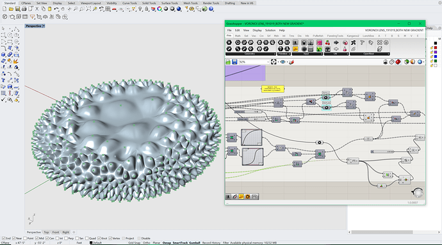The width and height of the screenshot is (442, 245).
Task: Select the red shaded preview mode icon
Action: [398, 61]
